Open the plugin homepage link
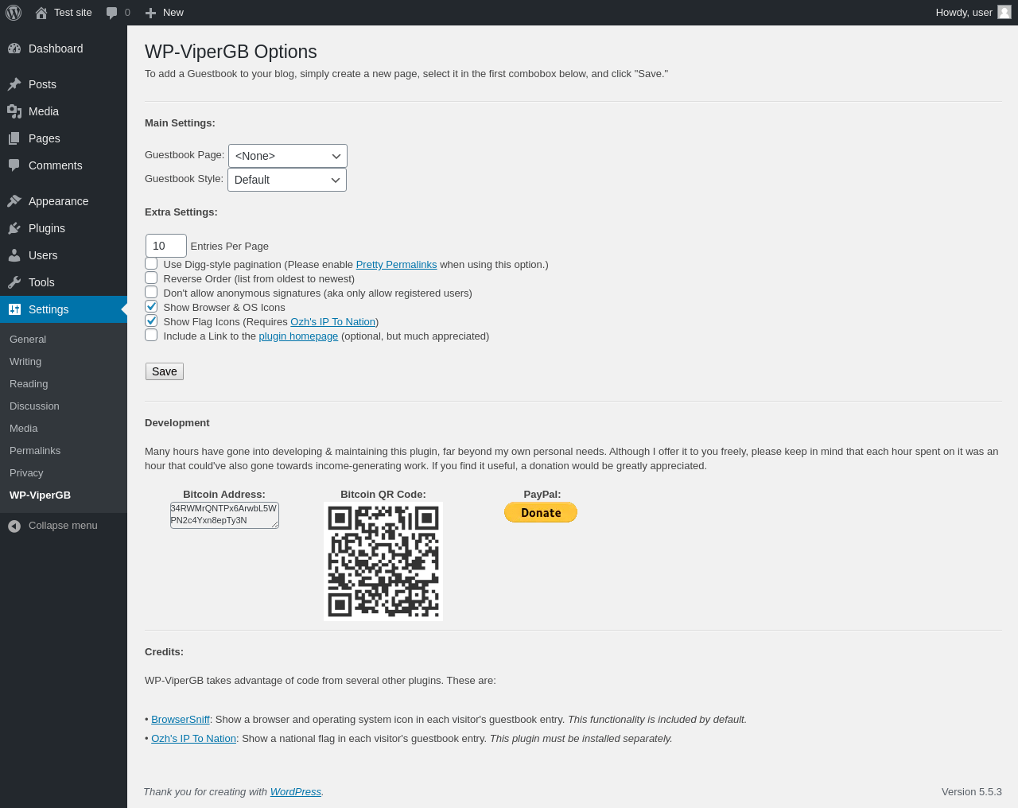 point(298,336)
